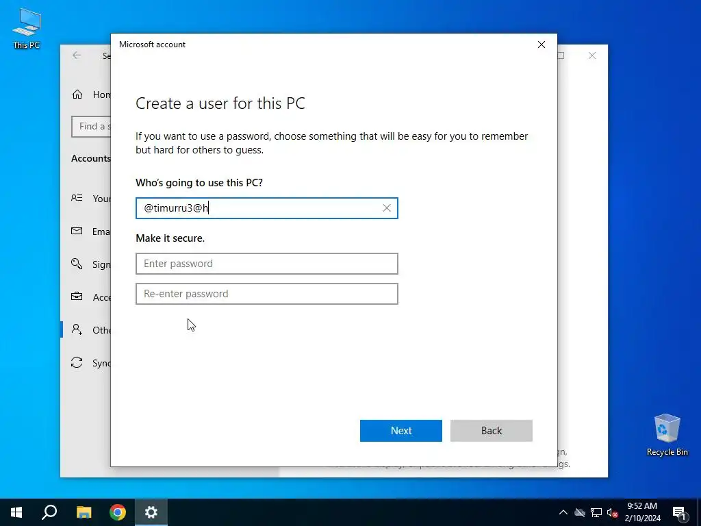Viewport: 701px width, 526px height.
Task: Click 'Make it secure.' label
Action: 170,238
